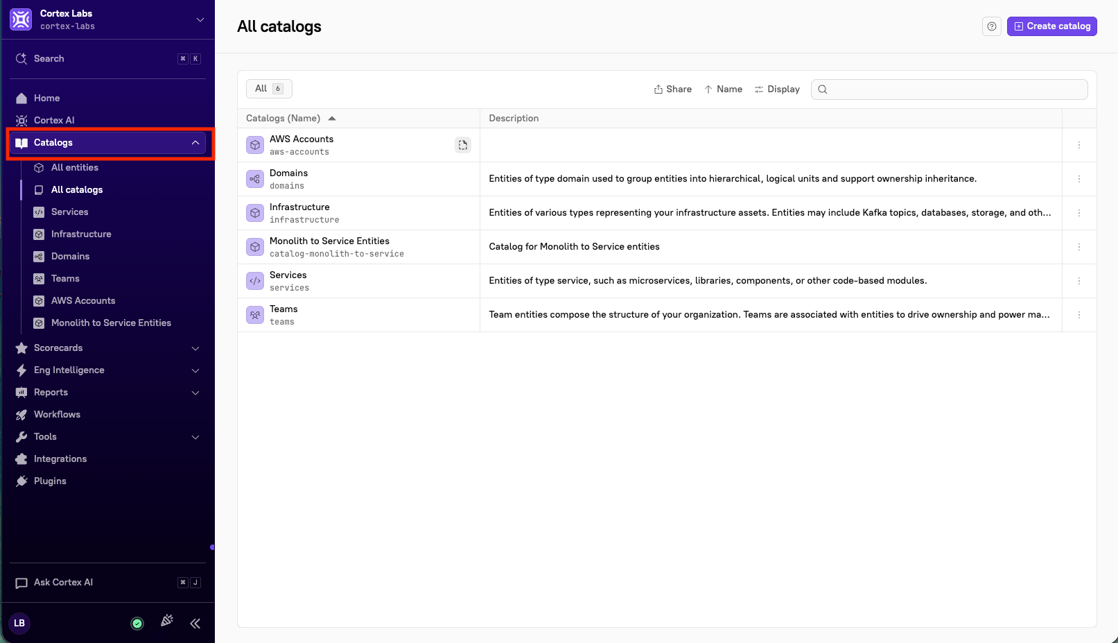Open the Infrastructure catalog name in table
Viewport: 1118px width, 643px height.
point(299,207)
